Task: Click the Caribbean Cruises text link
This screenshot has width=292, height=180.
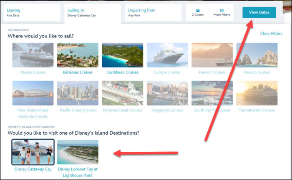Action: [123, 72]
